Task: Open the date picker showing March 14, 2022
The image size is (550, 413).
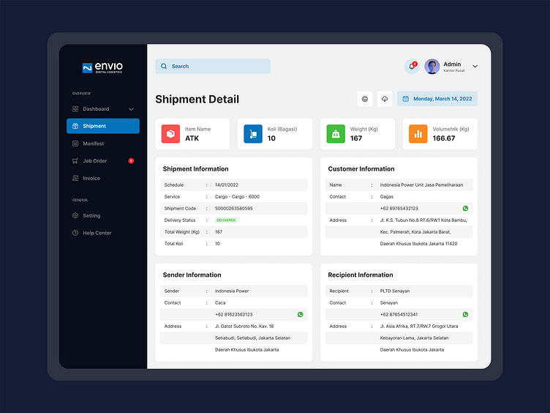Action: pyautogui.click(x=437, y=99)
